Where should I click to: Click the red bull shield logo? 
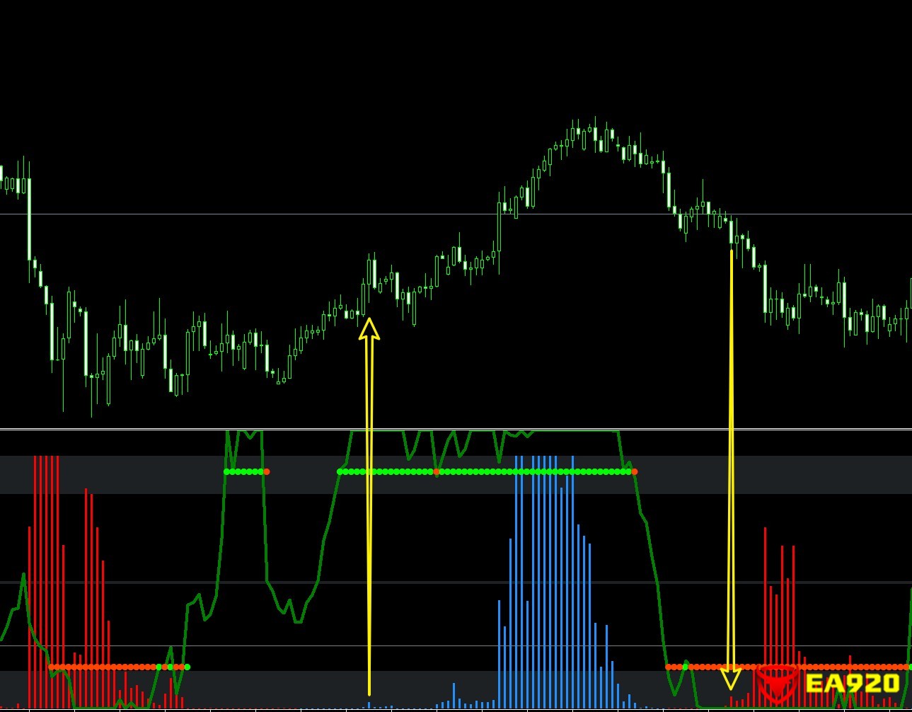coord(777,682)
